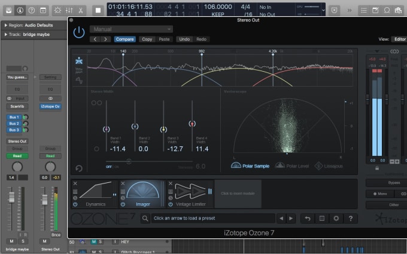
Task: Expand the Track bridge maybe disclosure
Action: pos(6,34)
